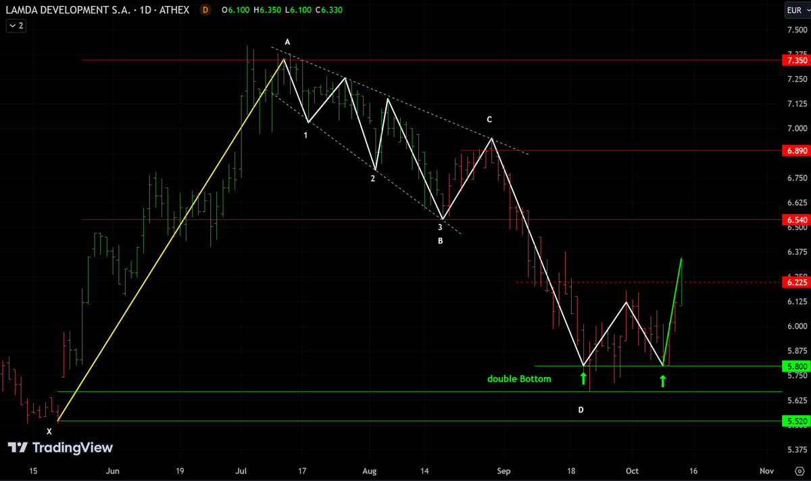
Task: Click the point label C on the chart
Action: tap(490, 119)
